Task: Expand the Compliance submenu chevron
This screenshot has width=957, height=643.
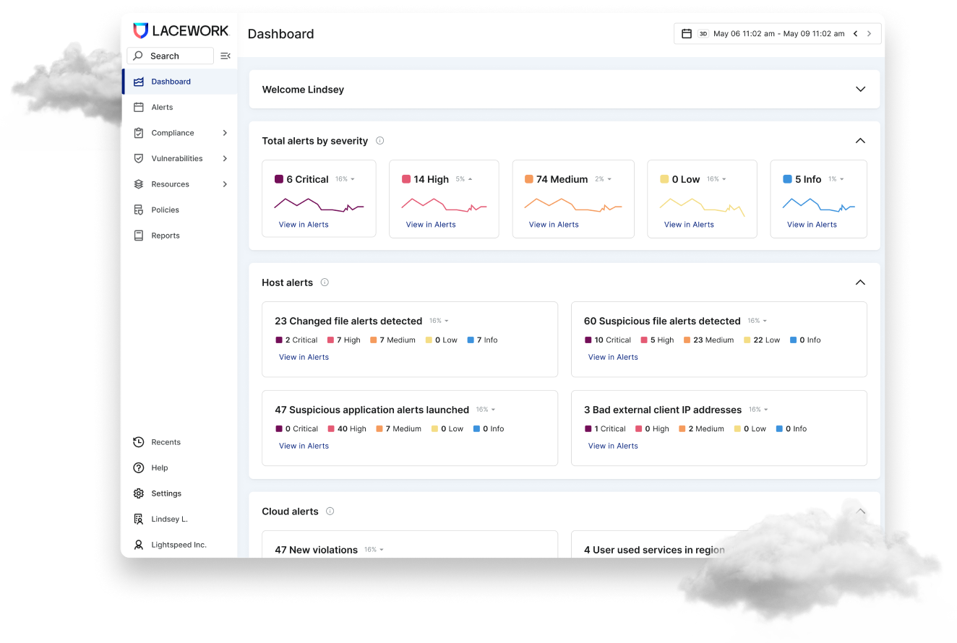Action: (x=225, y=133)
